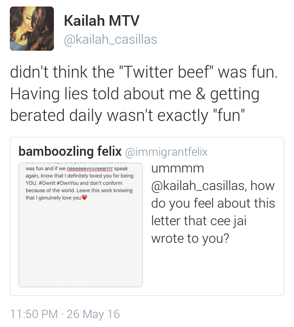This screenshot has width=294, height=327.
Task: Click the 26 May 16 date
Action: tap(93, 314)
